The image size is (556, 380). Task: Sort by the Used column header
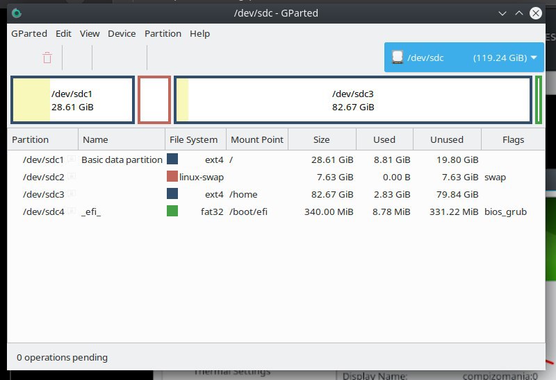[x=385, y=139]
